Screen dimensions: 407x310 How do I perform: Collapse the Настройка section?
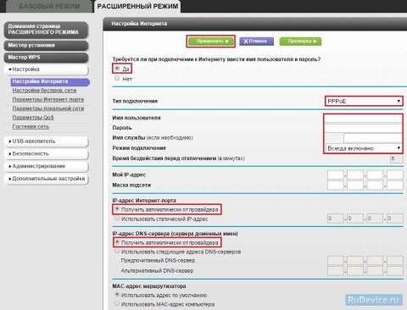[46, 69]
